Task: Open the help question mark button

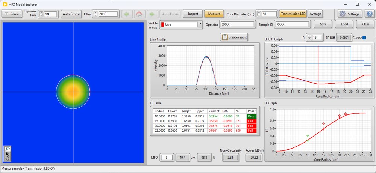Action: pyautogui.click(x=369, y=14)
